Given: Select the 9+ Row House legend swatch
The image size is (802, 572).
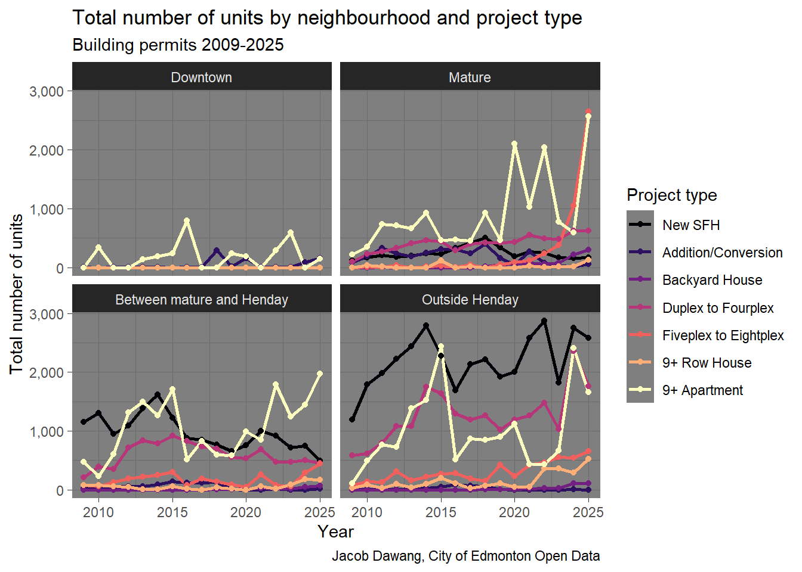Looking at the screenshot, I should (640, 362).
